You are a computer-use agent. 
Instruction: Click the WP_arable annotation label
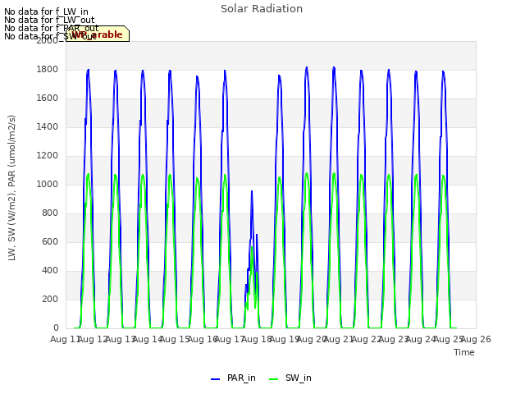point(98,34)
